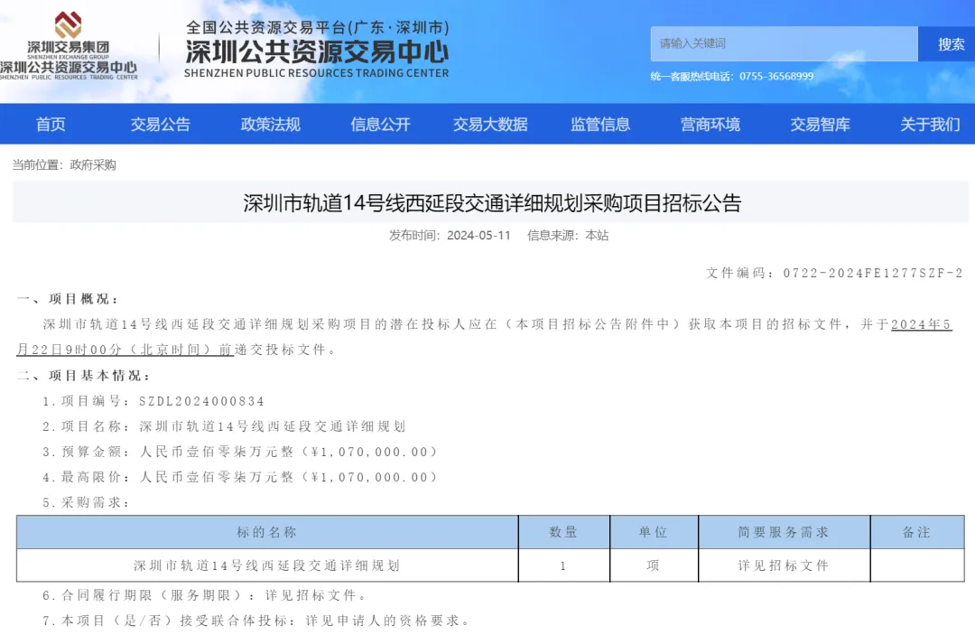
Task: Click the 备注 table header
Action: [917, 532]
